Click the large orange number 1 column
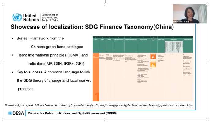 [x=96, y=77]
